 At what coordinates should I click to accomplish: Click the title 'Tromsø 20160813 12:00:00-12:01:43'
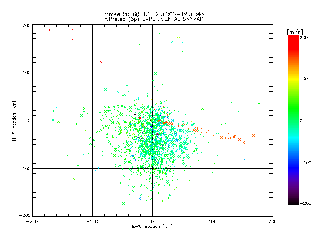click(152, 14)
